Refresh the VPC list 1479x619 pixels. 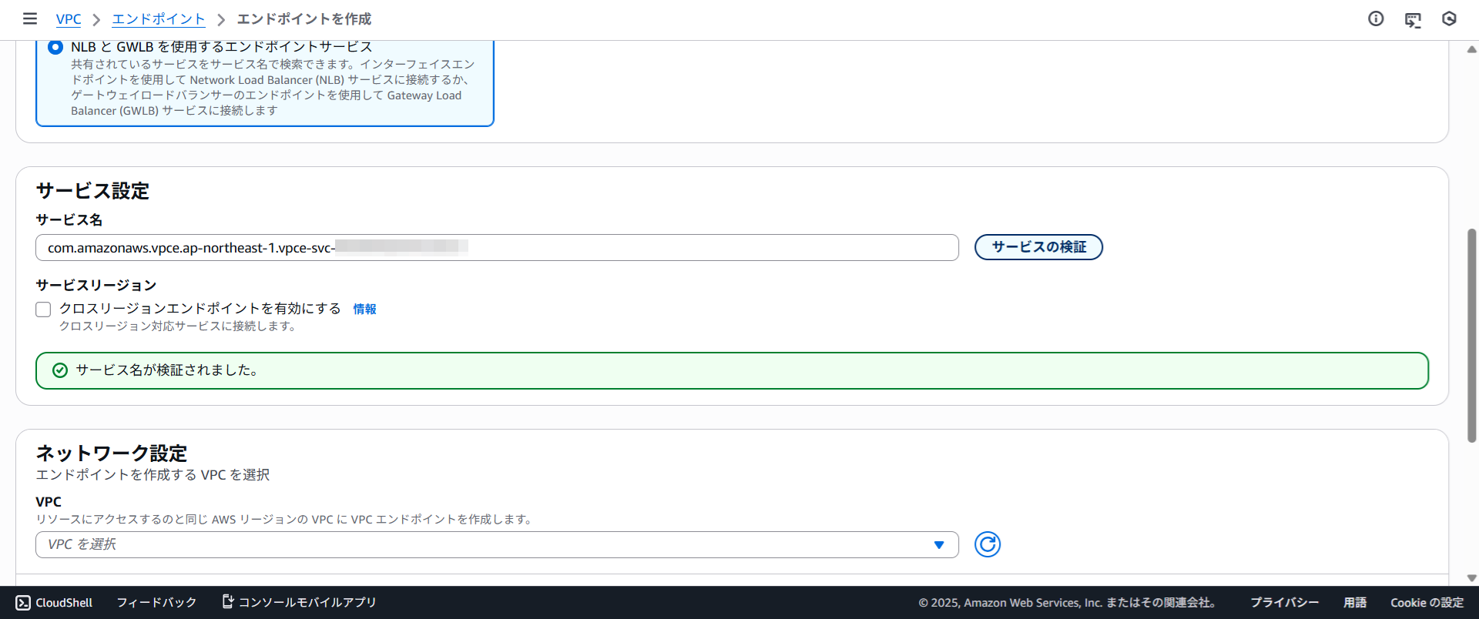pyautogui.click(x=987, y=544)
